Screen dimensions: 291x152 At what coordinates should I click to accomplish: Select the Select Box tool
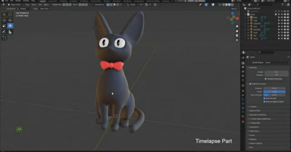tap(4, 14)
